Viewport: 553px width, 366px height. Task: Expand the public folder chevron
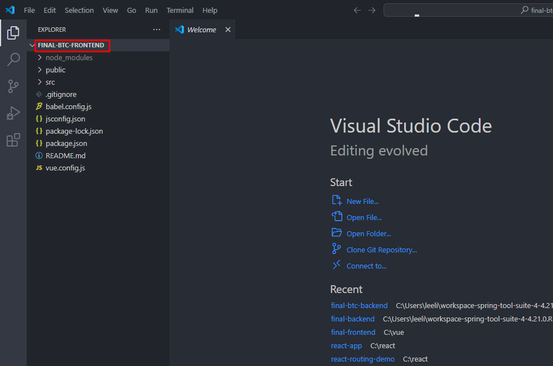pyautogui.click(x=40, y=70)
